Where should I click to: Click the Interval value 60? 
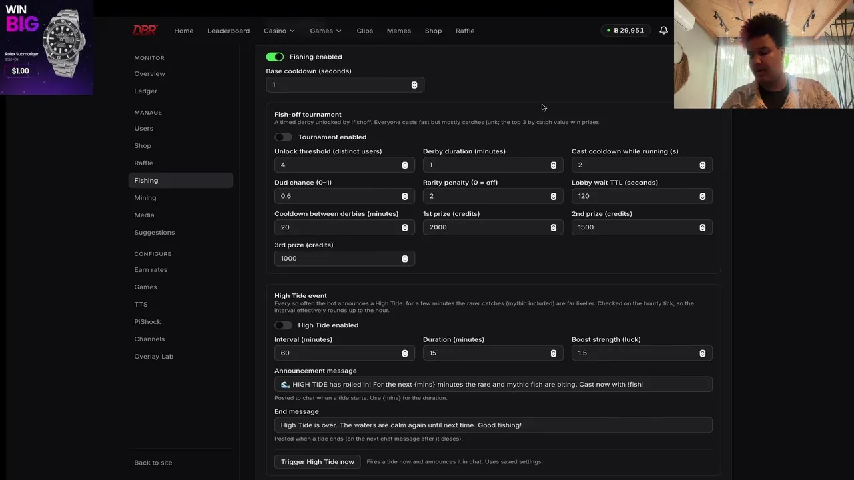[285, 353]
